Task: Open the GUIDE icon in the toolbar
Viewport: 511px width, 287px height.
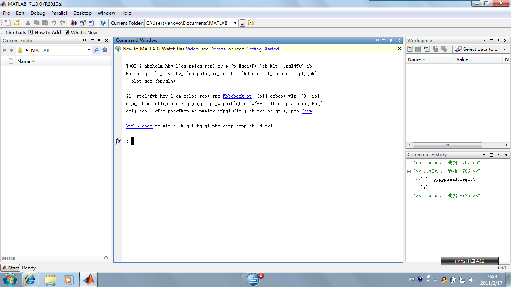Action: pos(83,23)
